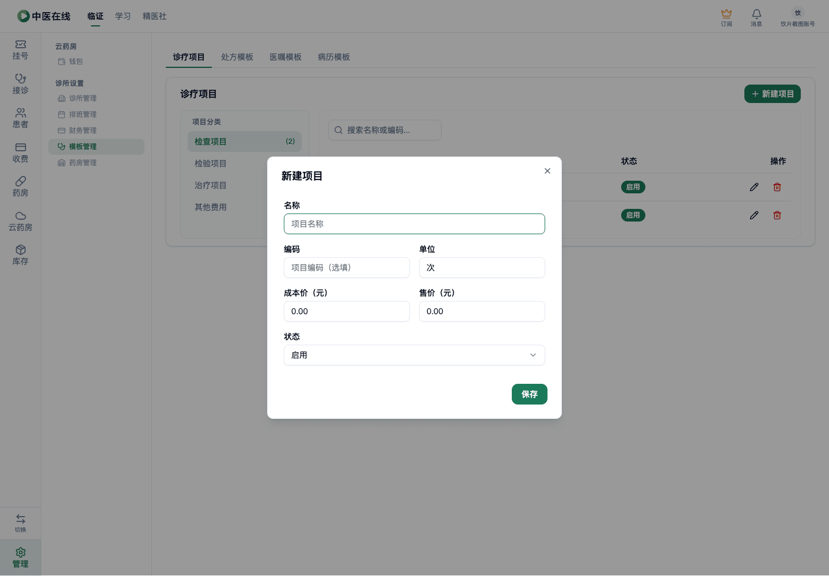
Task: Click the 新建项目 button
Action: pyautogui.click(x=773, y=94)
